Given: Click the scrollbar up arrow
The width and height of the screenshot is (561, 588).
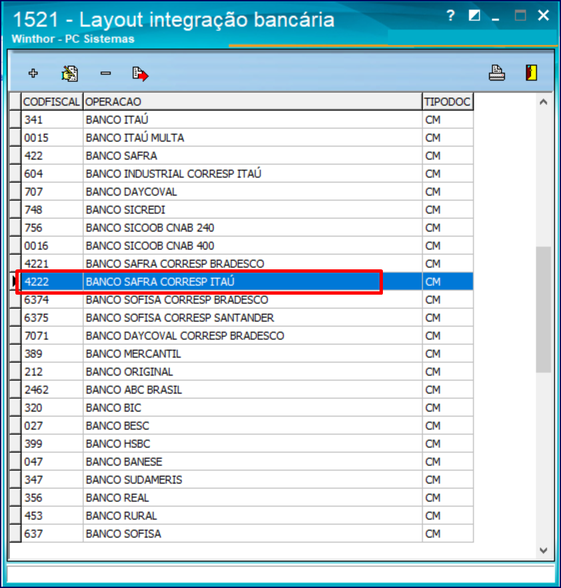Looking at the screenshot, I should pos(544,102).
